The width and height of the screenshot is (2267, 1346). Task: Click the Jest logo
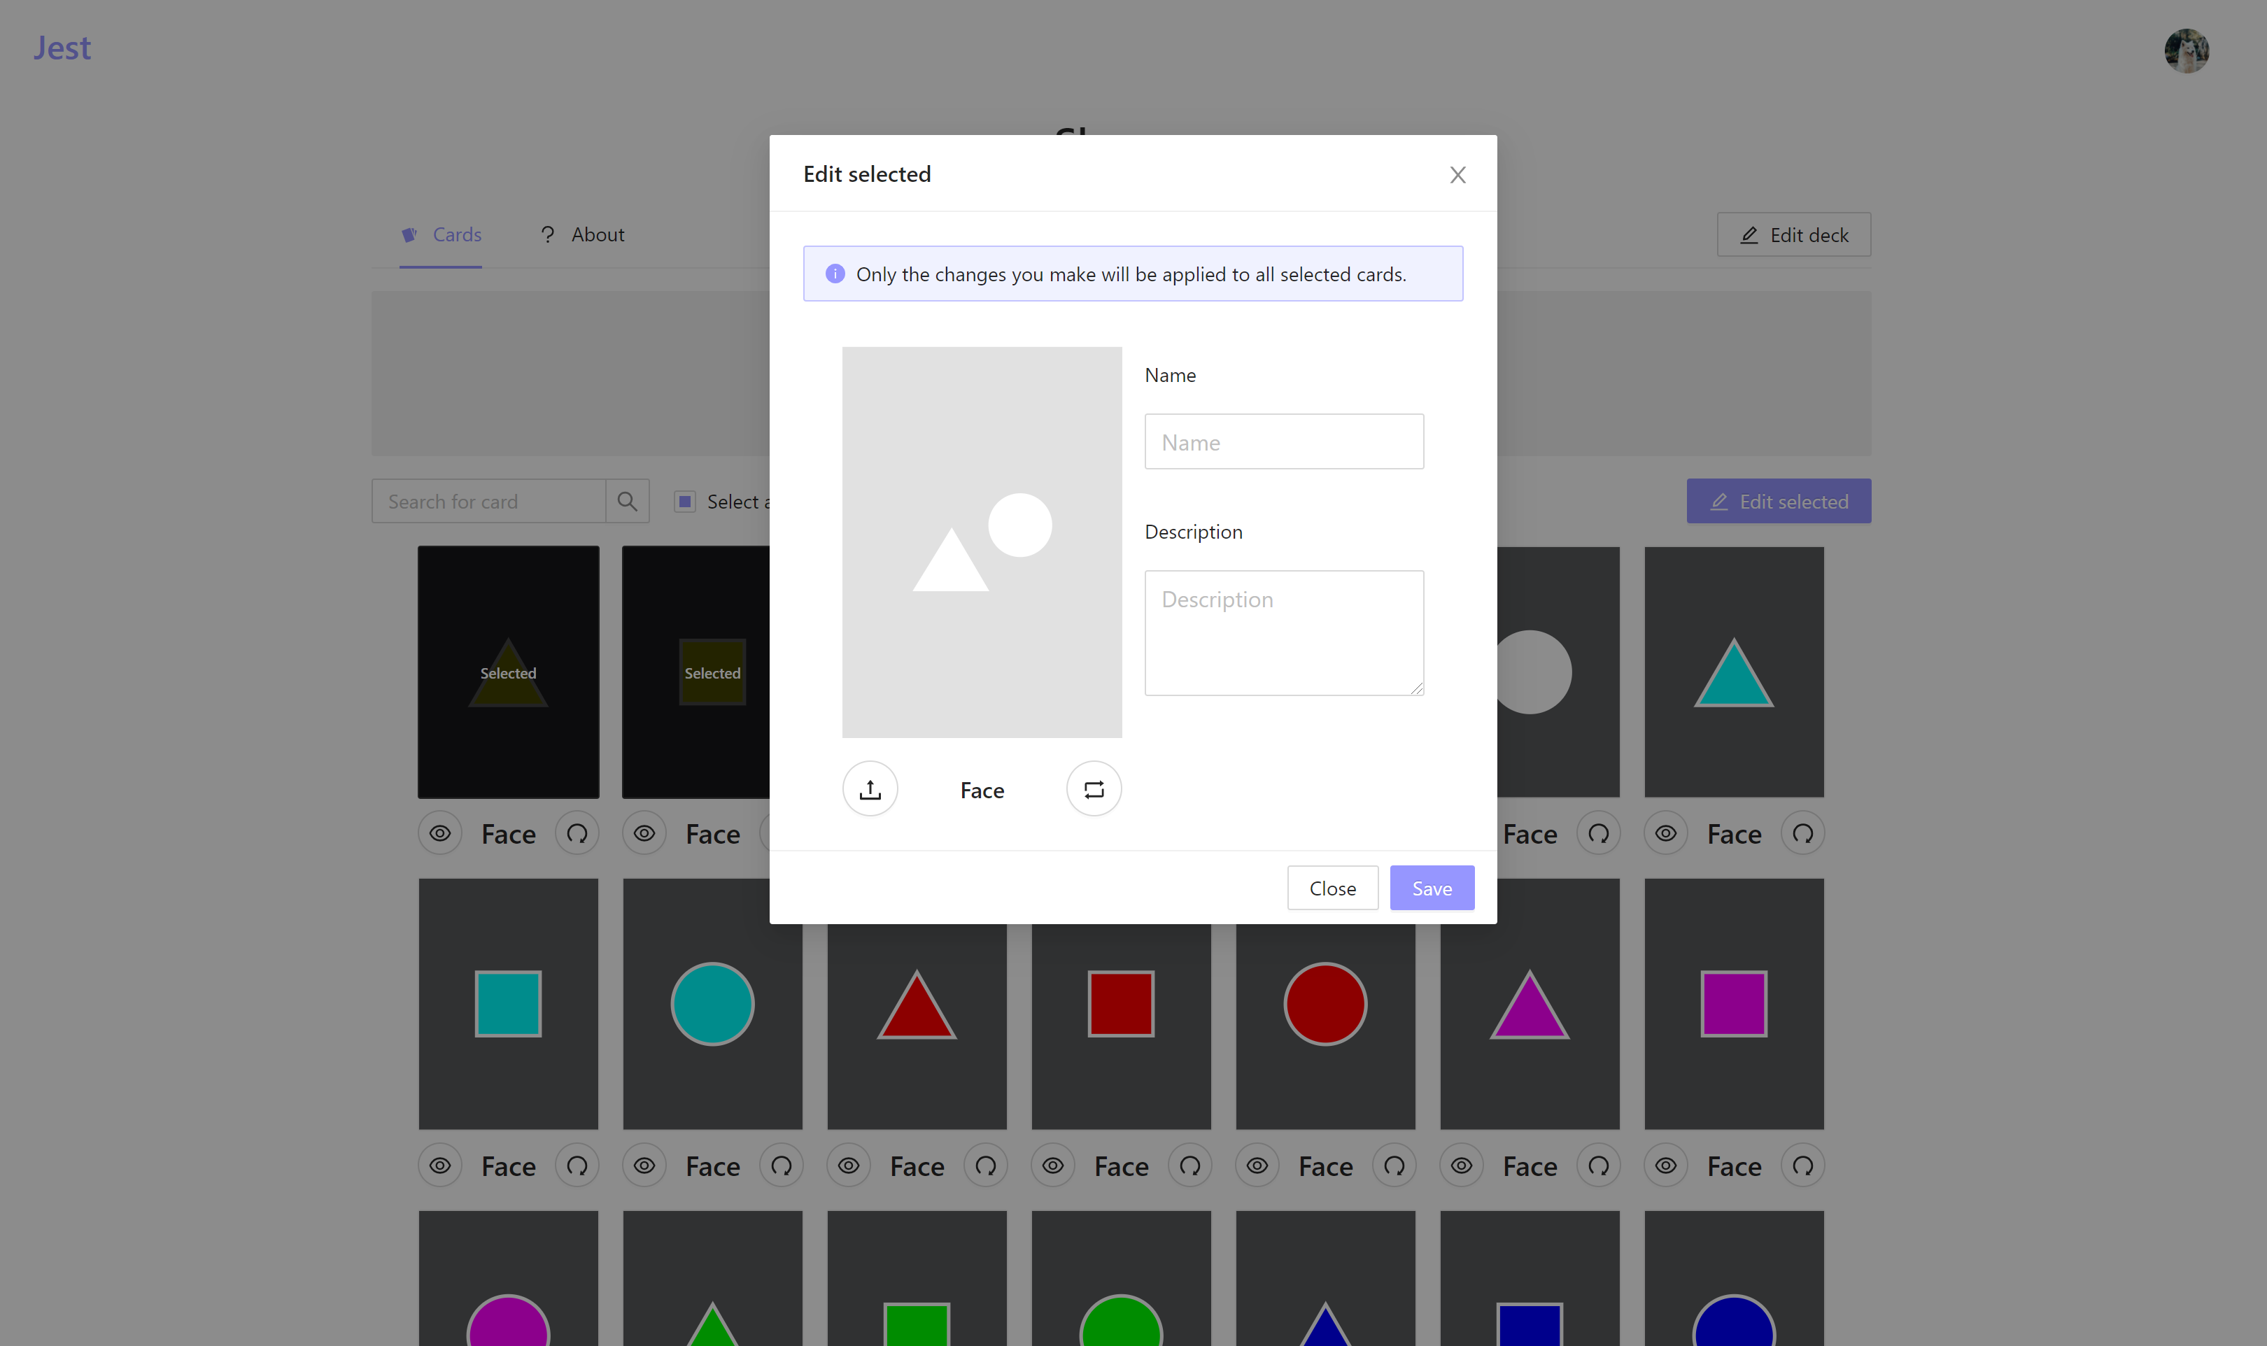62,48
